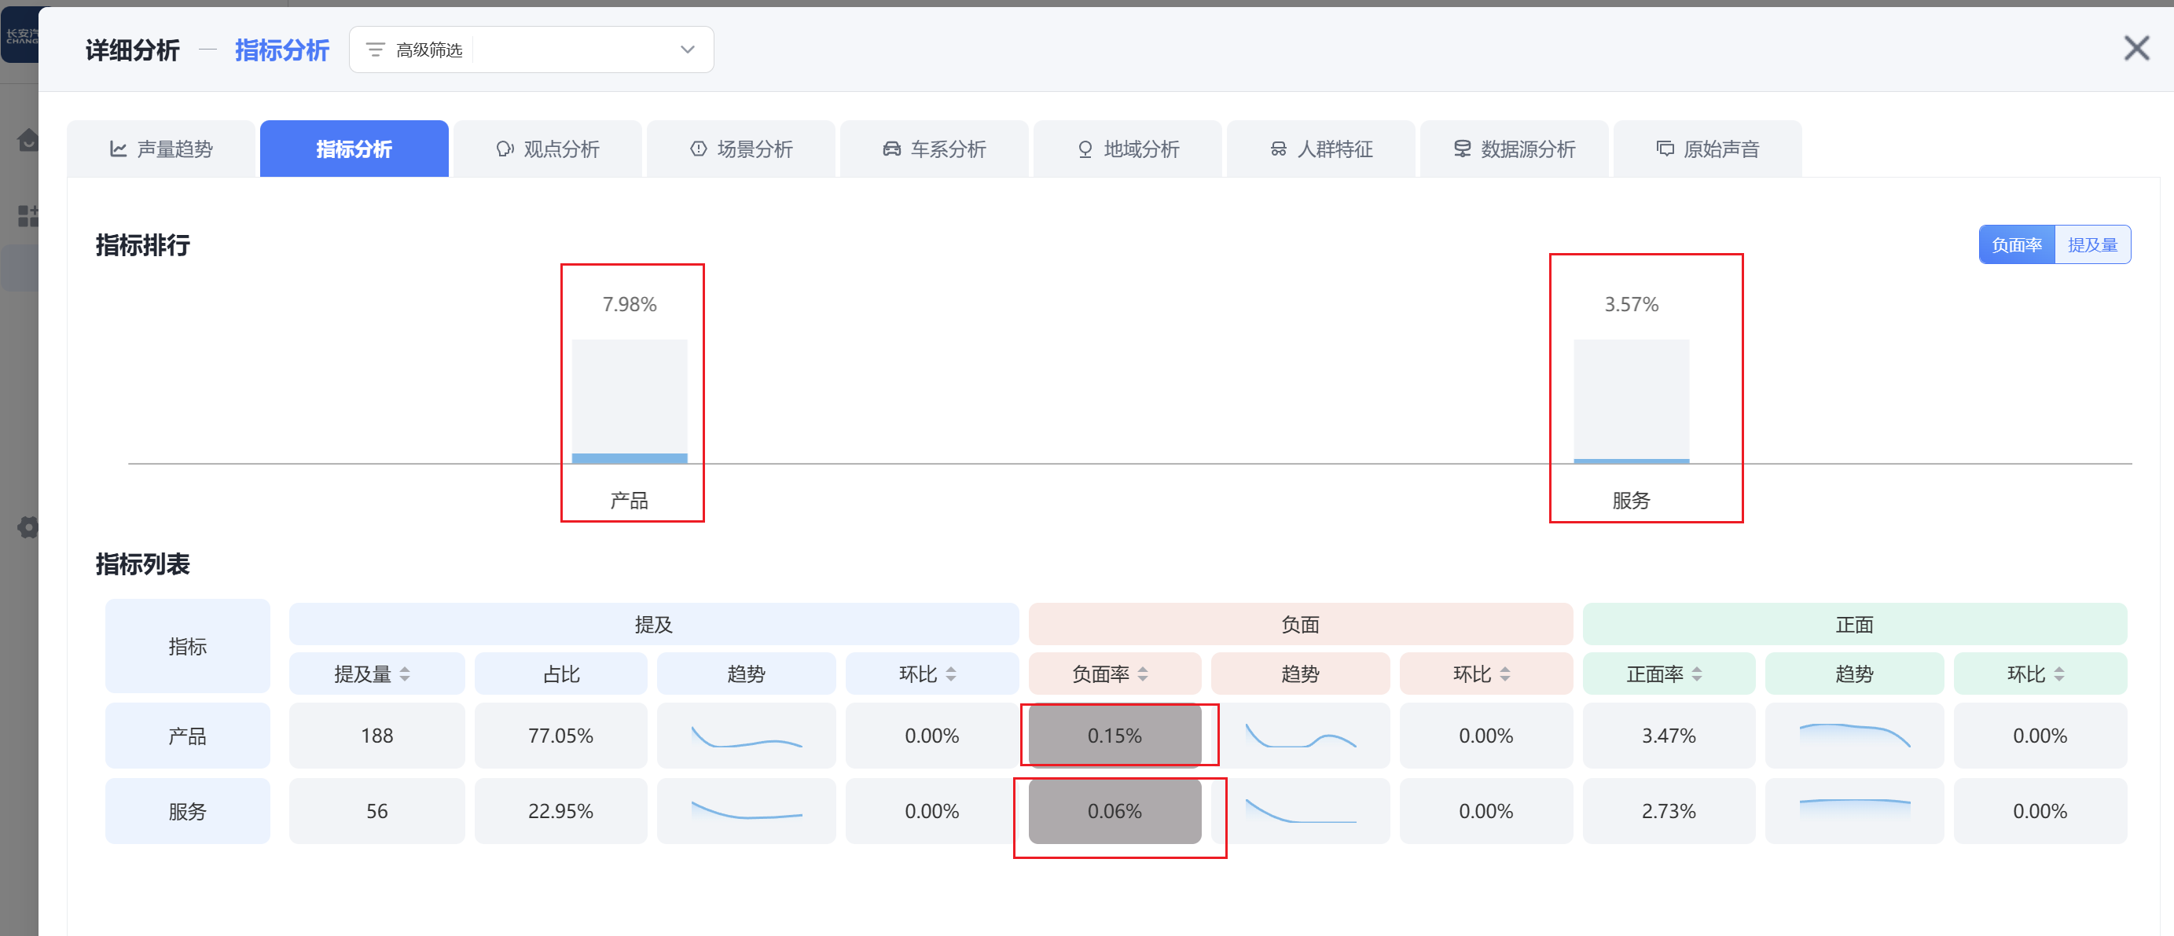Viewport: 2174px width, 936px height.
Task: Click the 指标分析 breadcrumb link
Action: click(282, 50)
